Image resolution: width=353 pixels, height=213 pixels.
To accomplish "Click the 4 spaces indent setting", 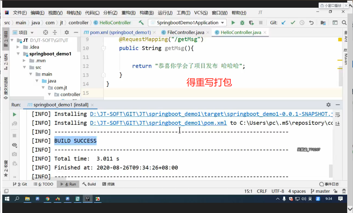I will pos(297,191).
